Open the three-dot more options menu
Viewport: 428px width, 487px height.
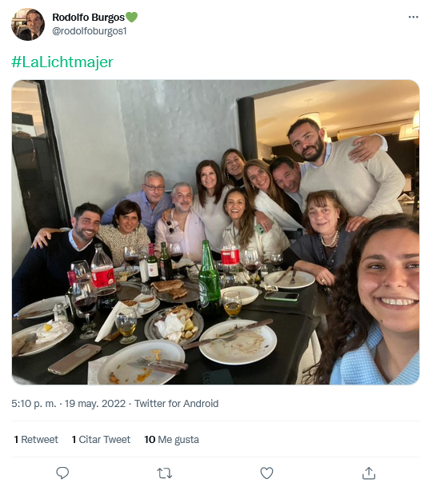point(413,17)
